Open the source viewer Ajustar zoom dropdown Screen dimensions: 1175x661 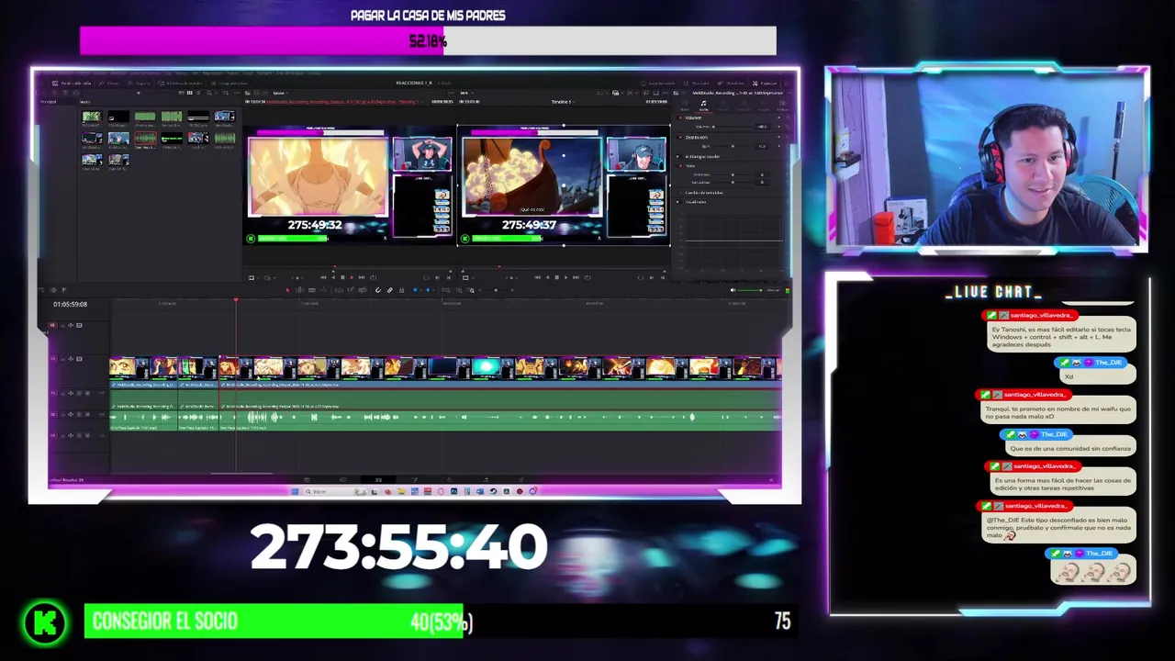(280, 93)
